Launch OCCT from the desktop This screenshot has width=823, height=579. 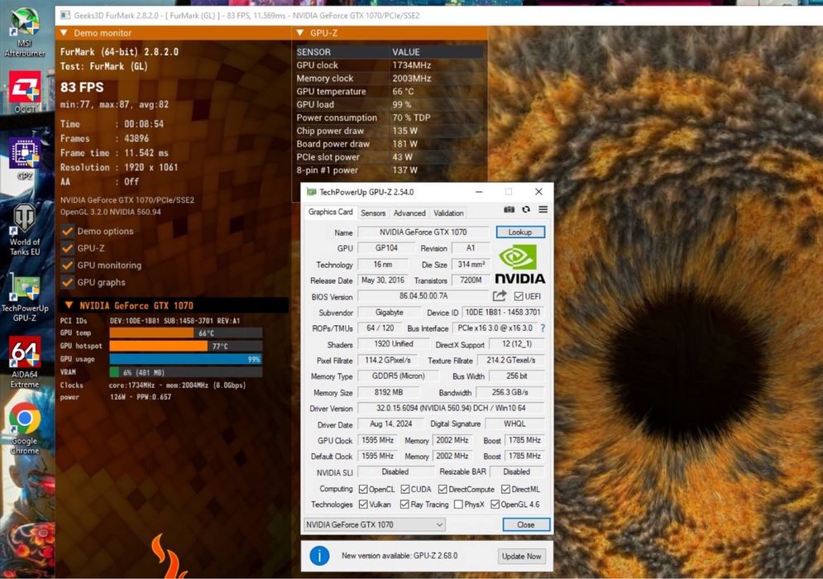[x=24, y=91]
